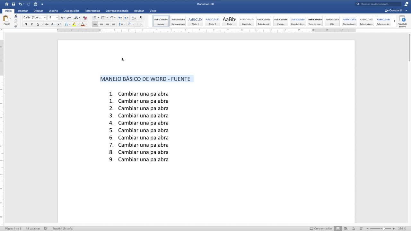Toggle strikethrough formatting (abc)
411x231 pixels.
coord(47,24)
